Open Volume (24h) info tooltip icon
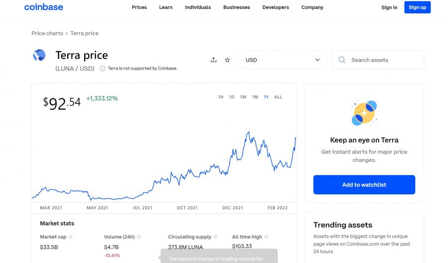Viewport: 448px width, 263px height. click(139, 237)
